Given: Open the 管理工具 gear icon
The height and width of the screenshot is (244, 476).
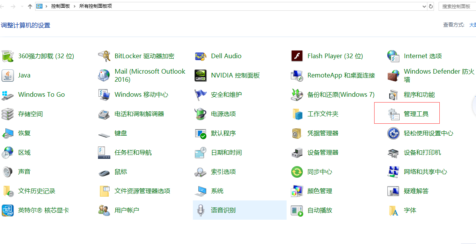Looking at the screenshot, I should tap(393, 114).
